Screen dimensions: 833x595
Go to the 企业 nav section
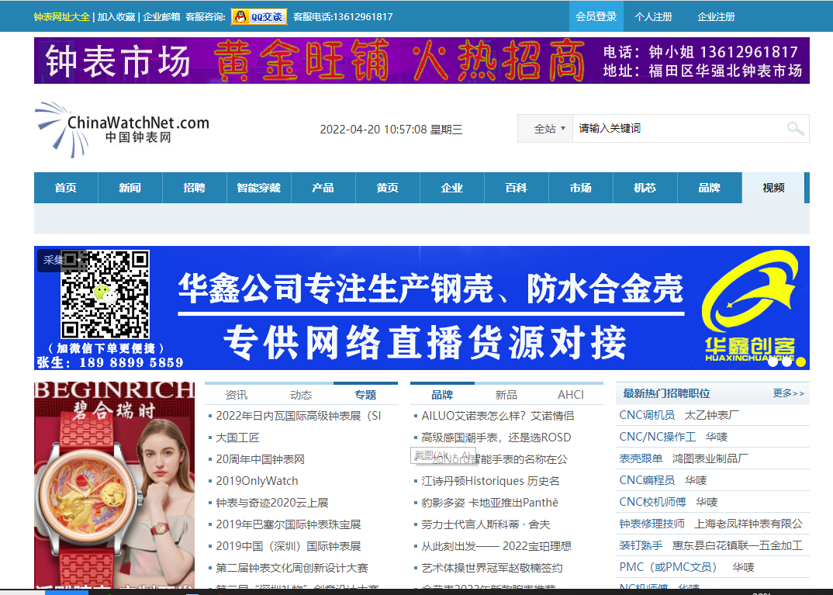[451, 188]
